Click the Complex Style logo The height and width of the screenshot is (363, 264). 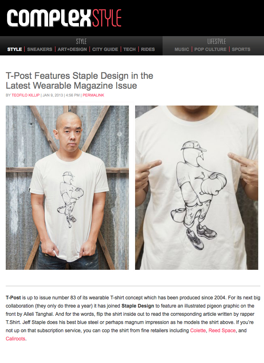pyautogui.click(x=64, y=18)
